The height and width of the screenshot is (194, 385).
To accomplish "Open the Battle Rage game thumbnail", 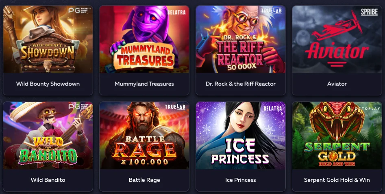I will coord(144,136).
